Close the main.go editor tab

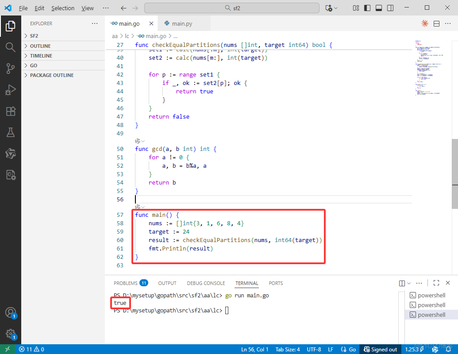pyautogui.click(x=151, y=23)
